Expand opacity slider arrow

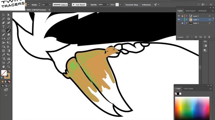107,5
